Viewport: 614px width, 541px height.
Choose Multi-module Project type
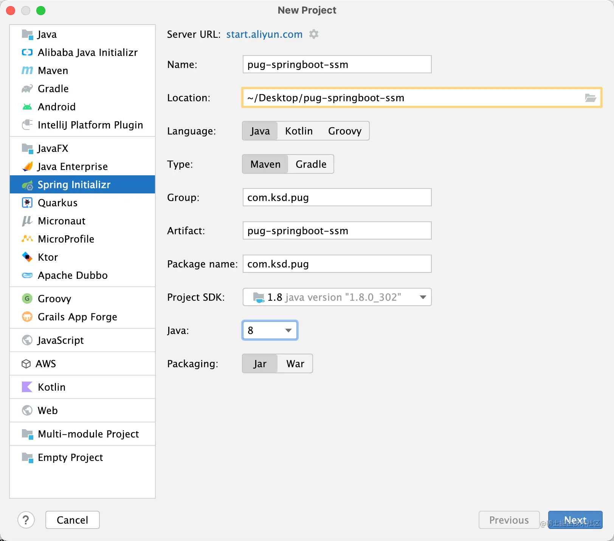82,434
